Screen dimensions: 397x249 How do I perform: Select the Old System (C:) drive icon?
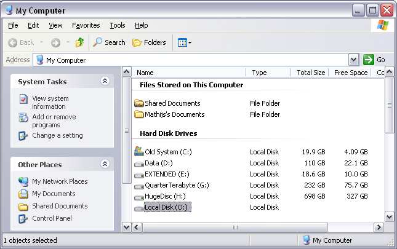coord(138,152)
